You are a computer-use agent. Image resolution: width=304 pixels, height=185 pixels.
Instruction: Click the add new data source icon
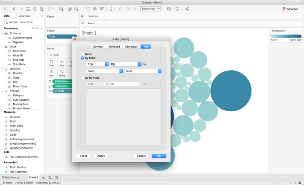click(x=35, y=9)
